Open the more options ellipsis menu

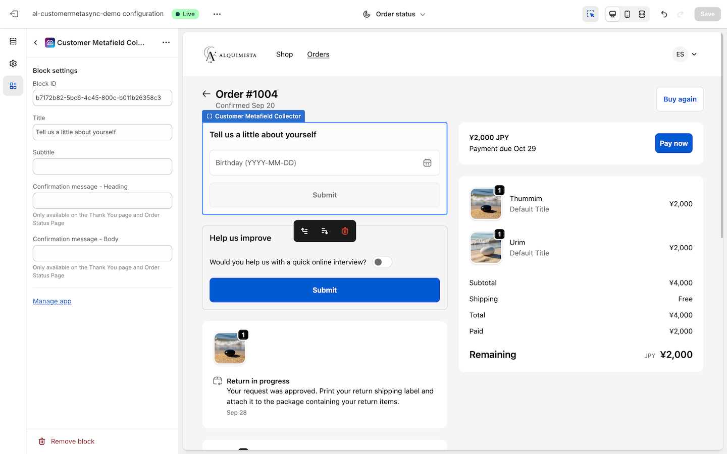click(217, 14)
